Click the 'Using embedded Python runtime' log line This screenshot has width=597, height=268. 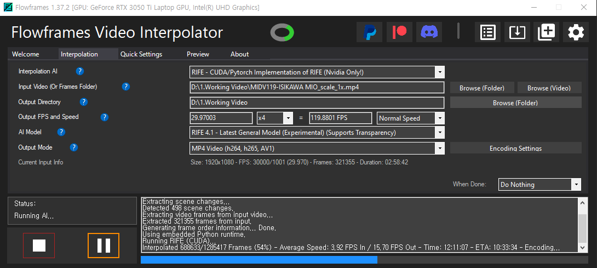pos(194,235)
